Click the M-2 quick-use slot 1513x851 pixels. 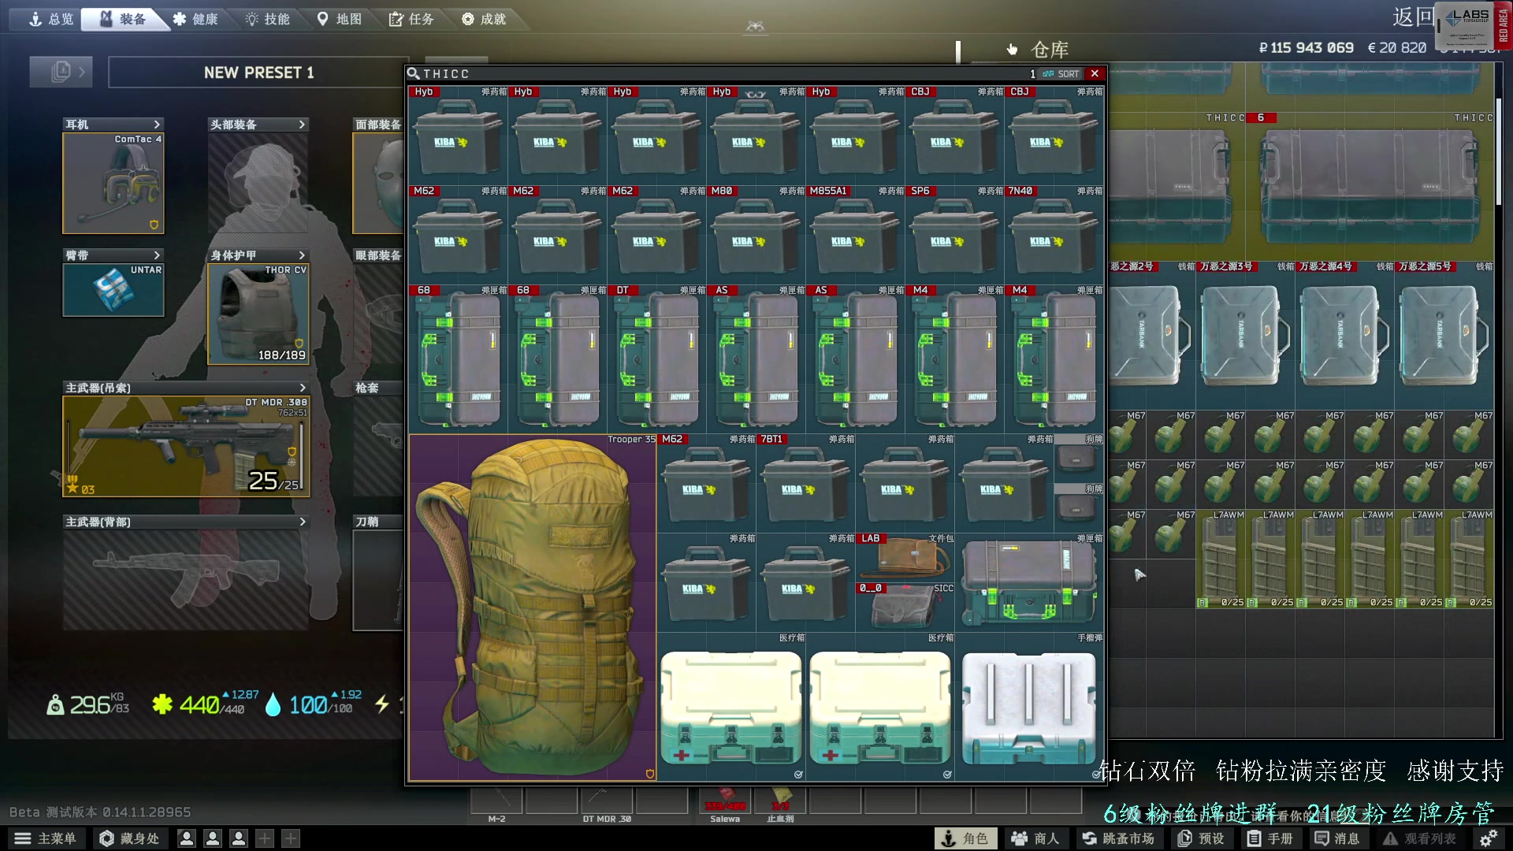click(496, 800)
